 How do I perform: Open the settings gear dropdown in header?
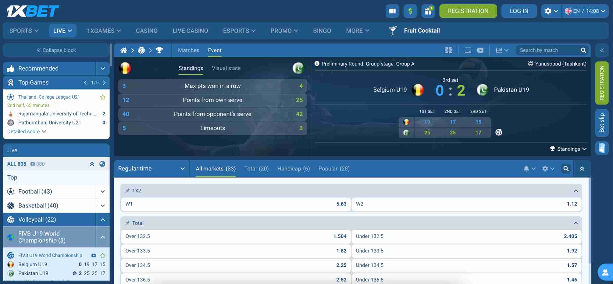point(551,11)
